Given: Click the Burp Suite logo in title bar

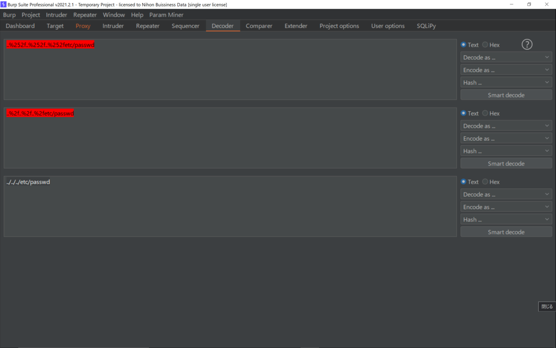Looking at the screenshot, I should tap(4, 4).
